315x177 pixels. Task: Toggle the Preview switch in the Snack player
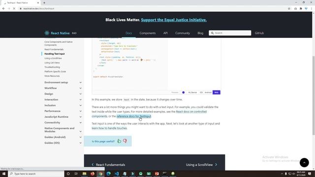(183, 92)
